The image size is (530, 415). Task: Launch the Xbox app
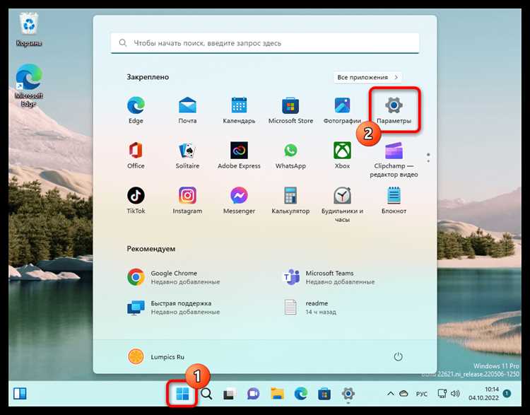coord(342,156)
